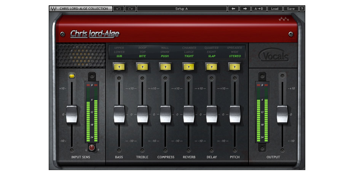Go to next preset with right arrow

pyautogui.click(x=245, y=8)
